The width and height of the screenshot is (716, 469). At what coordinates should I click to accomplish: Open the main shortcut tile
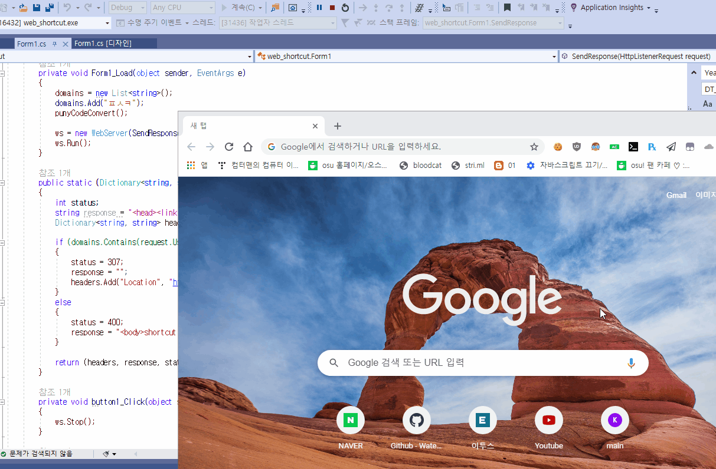615,428
